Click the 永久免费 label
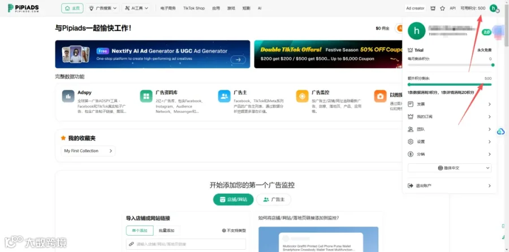 [x=484, y=50]
